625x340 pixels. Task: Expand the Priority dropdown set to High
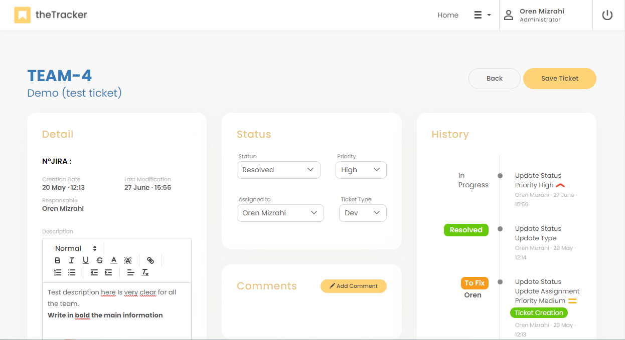coord(361,170)
